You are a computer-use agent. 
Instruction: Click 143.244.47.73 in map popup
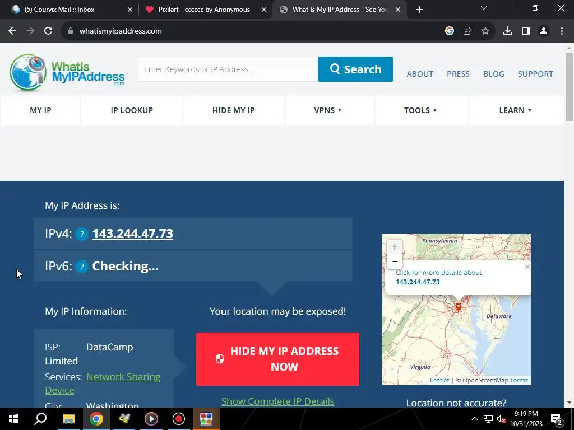[x=418, y=282]
